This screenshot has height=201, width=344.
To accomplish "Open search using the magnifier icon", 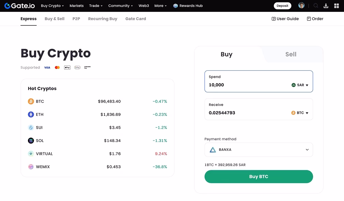I will pos(316,6).
